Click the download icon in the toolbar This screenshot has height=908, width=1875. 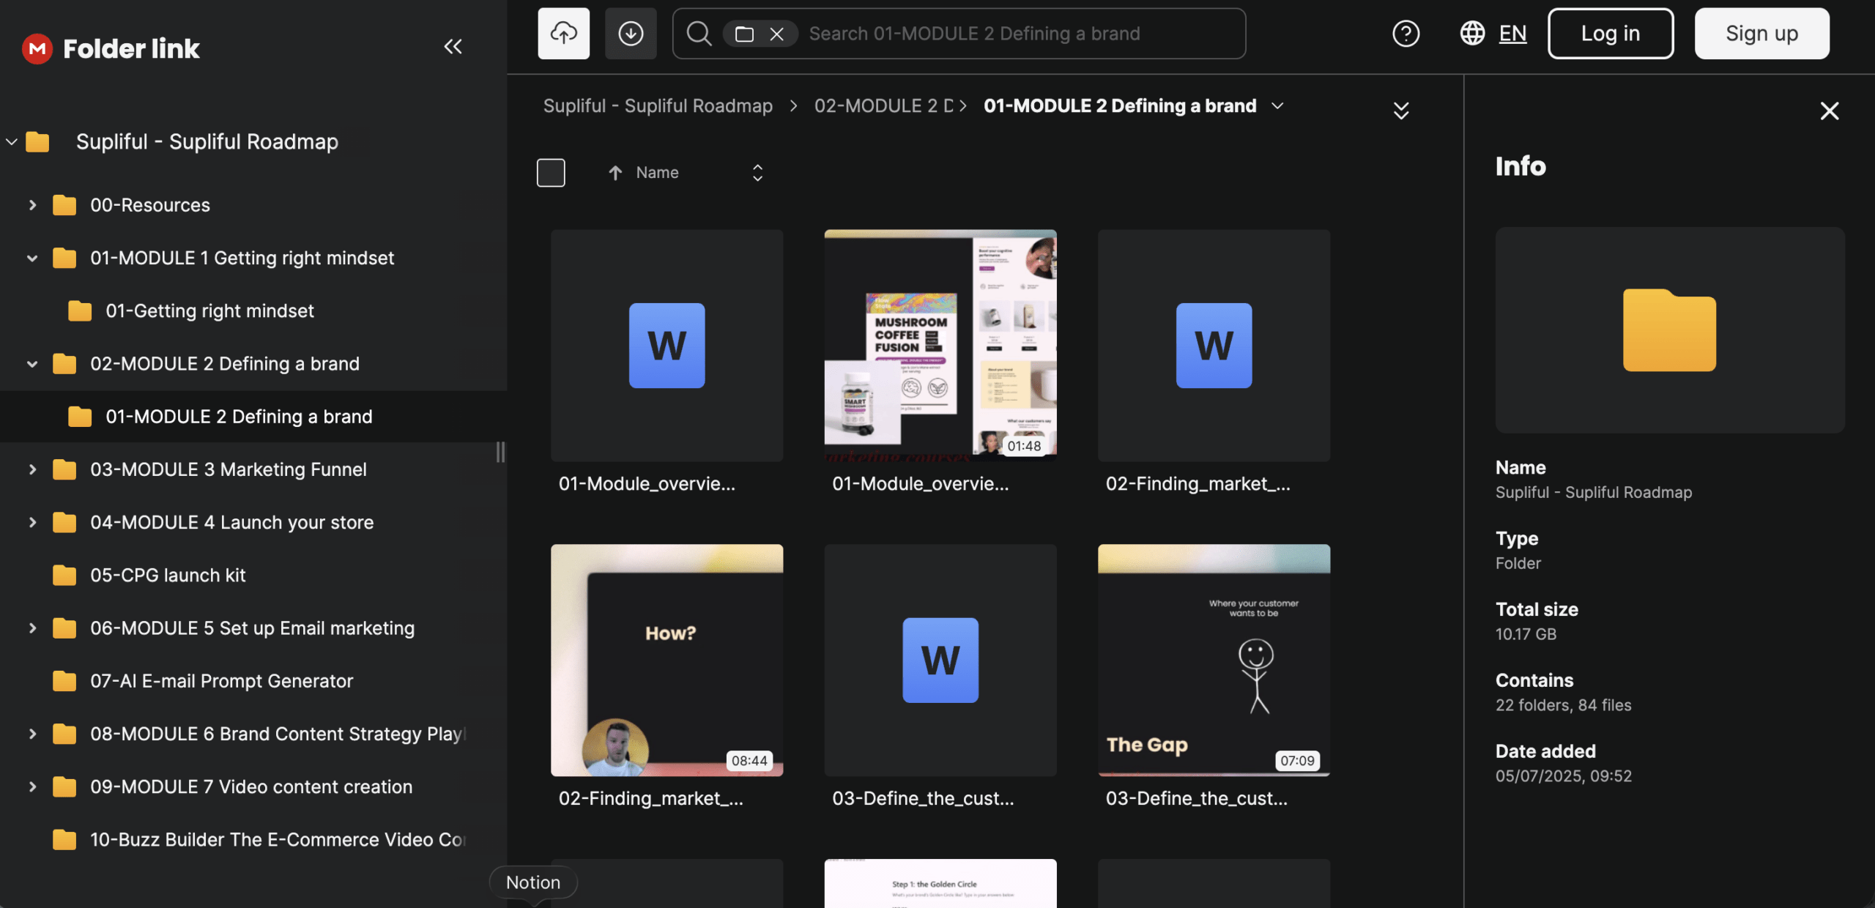pos(630,34)
